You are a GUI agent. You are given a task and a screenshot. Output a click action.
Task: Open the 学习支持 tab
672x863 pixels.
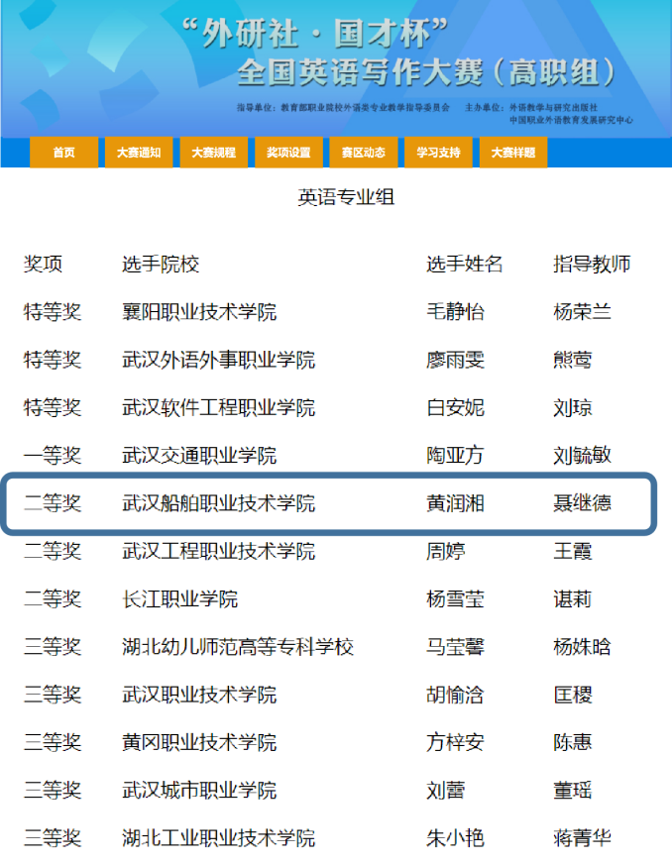438,153
